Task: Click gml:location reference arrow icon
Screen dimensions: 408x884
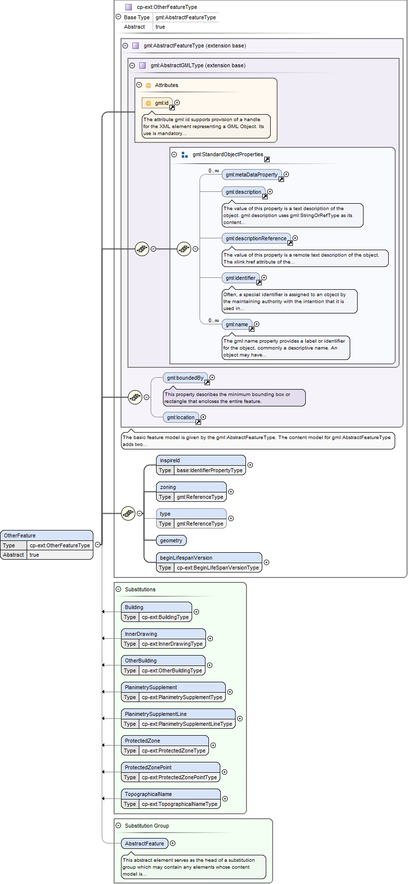Action: tap(199, 422)
